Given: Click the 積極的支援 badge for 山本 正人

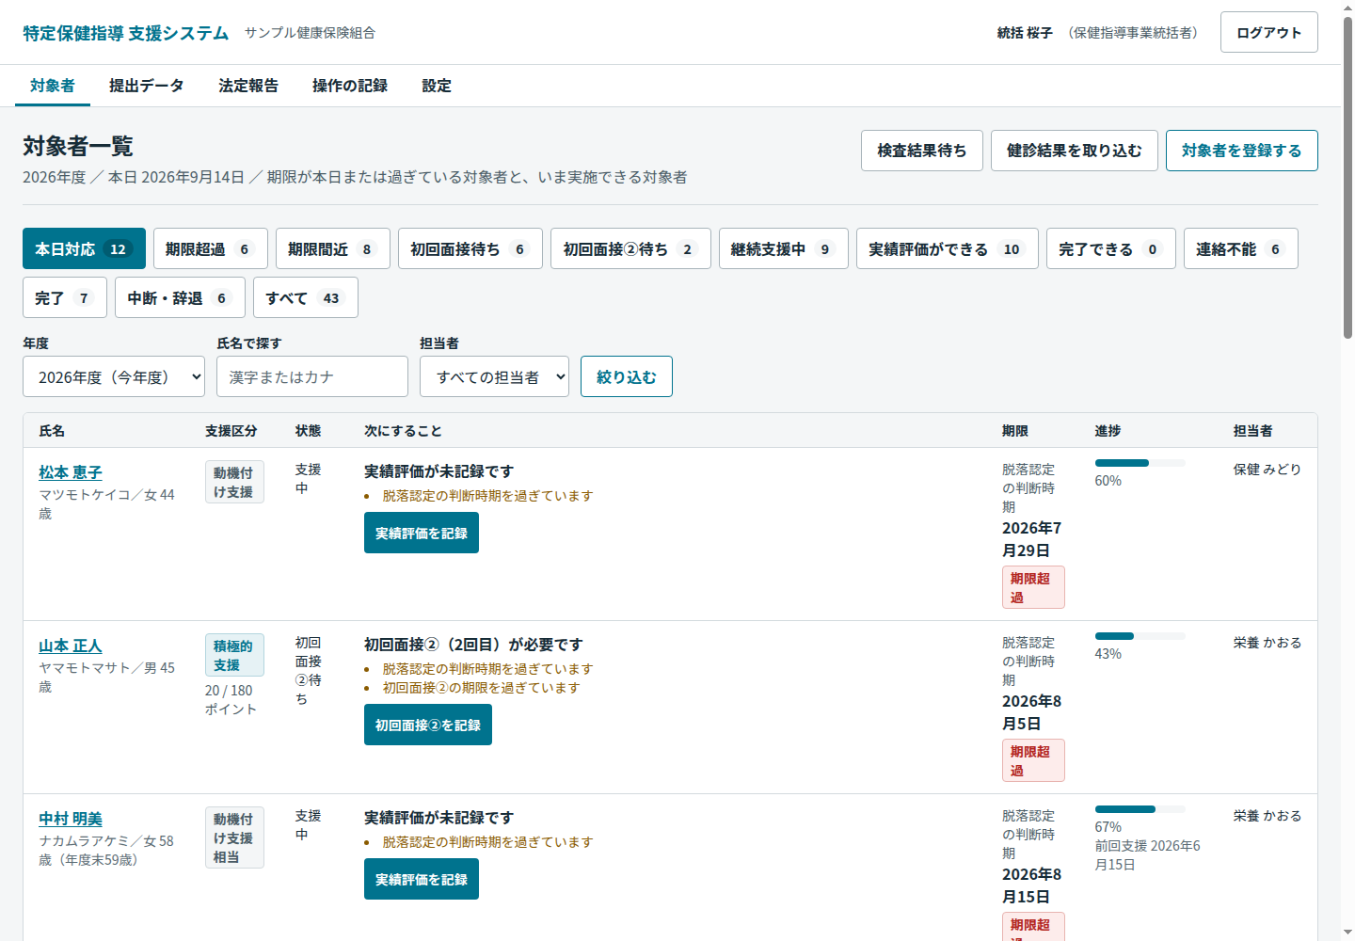Looking at the screenshot, I should (234, 655).
